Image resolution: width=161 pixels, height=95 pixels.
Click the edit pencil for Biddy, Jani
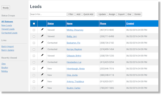pos(42,36)
